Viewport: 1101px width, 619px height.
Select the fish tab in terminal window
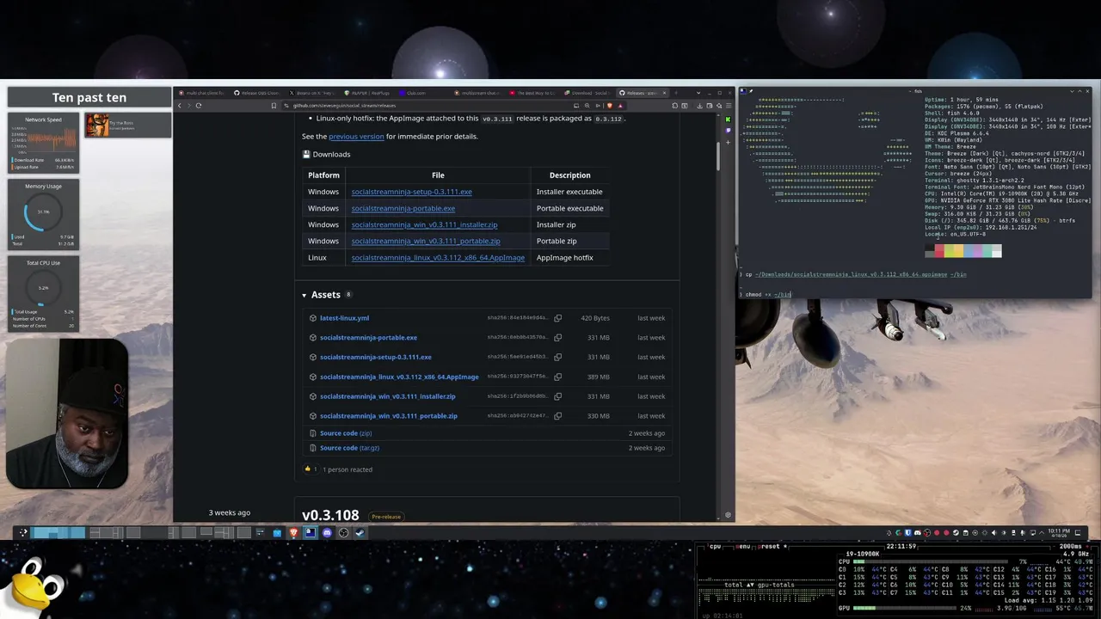[x=918, y=91]
